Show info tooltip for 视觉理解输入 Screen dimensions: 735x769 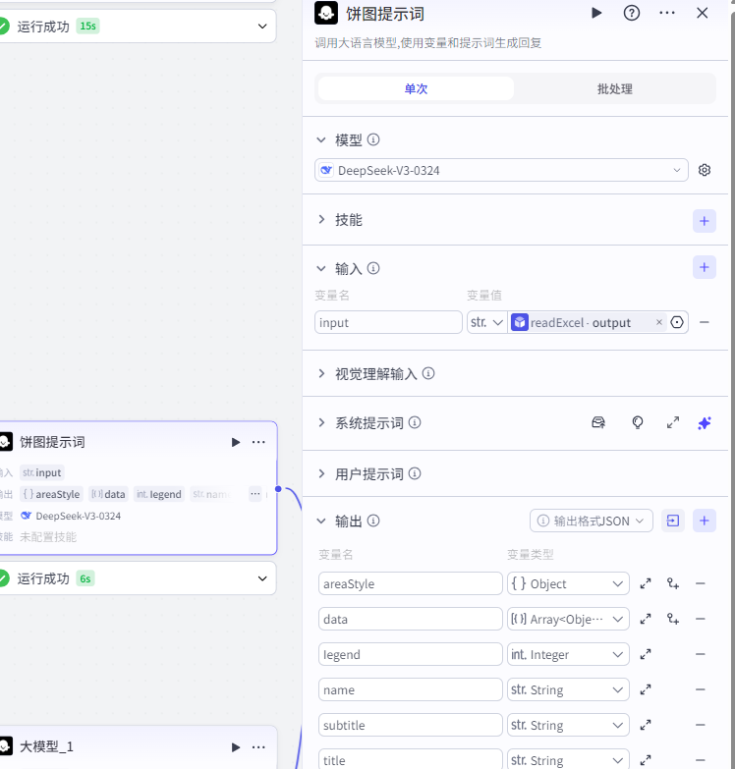[428, 374]
